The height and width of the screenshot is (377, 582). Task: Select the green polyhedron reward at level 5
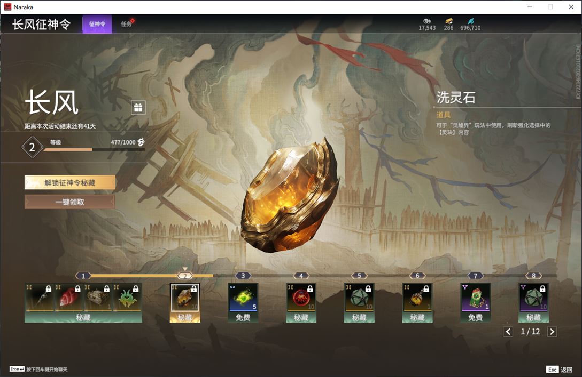tap(359, 298)
